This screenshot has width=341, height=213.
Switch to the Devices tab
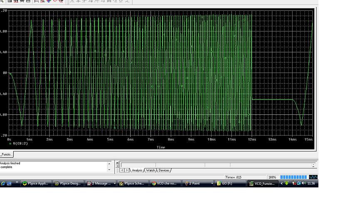coord(164,170)
